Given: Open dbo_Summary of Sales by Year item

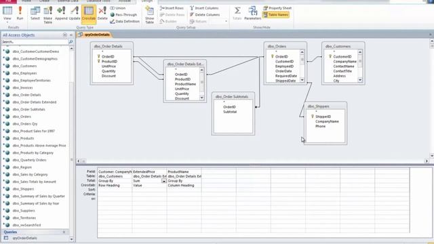Looking at the screenshot, I should [36, 203].
